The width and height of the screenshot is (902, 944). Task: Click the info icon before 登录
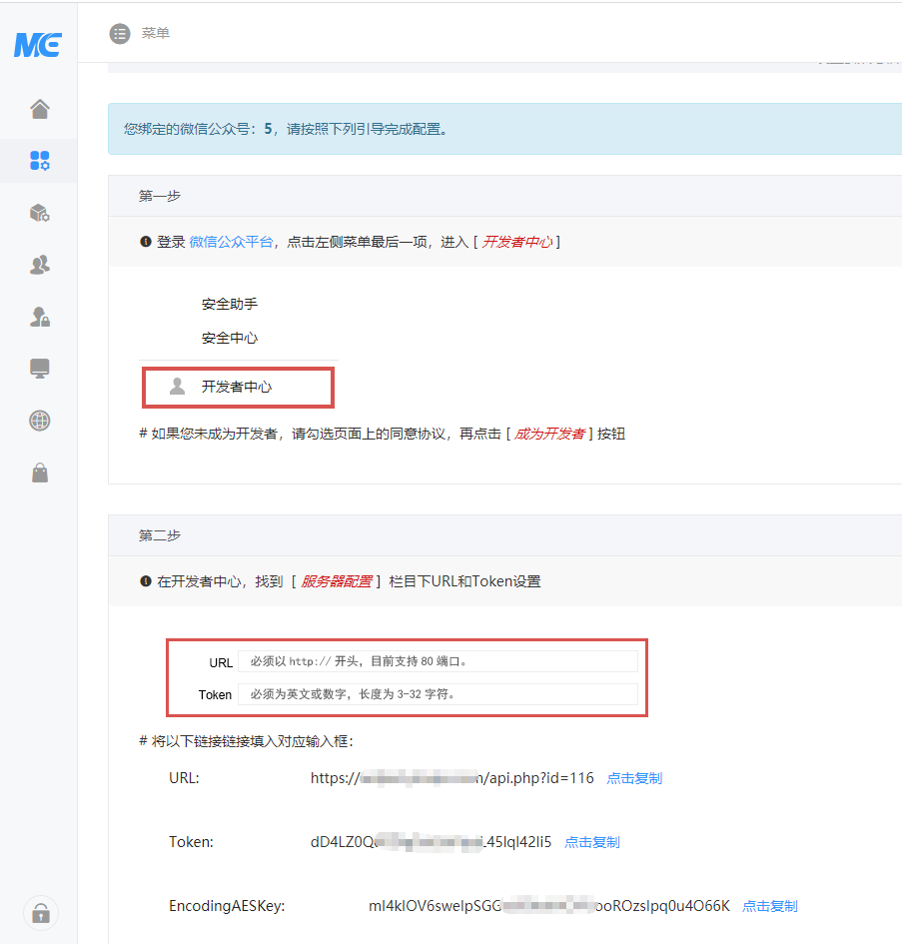pos(145,242)
